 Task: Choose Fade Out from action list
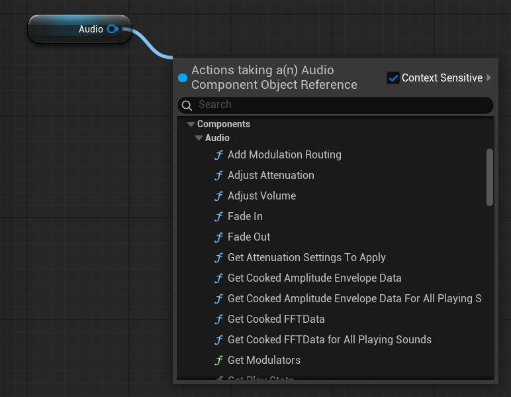pyautogui.click(x=249, y=237)
